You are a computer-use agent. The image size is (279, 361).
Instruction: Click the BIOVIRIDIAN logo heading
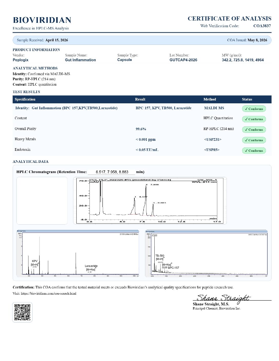[42, 20]
